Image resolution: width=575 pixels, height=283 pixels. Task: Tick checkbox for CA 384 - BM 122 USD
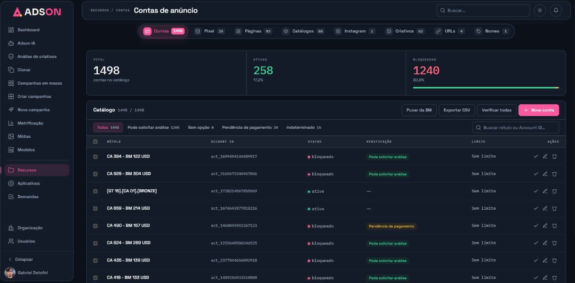tap(95, 157)
